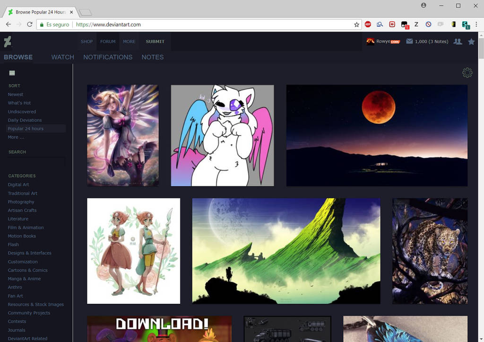Viewport: 484px width, 342px height.
Task: Close the Browse Popular 24 Hours tab
Action: pos(71,12)
